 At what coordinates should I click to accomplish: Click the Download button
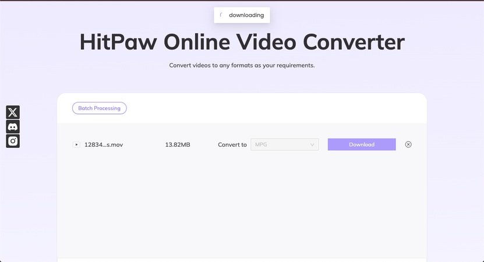coord(362,144)
